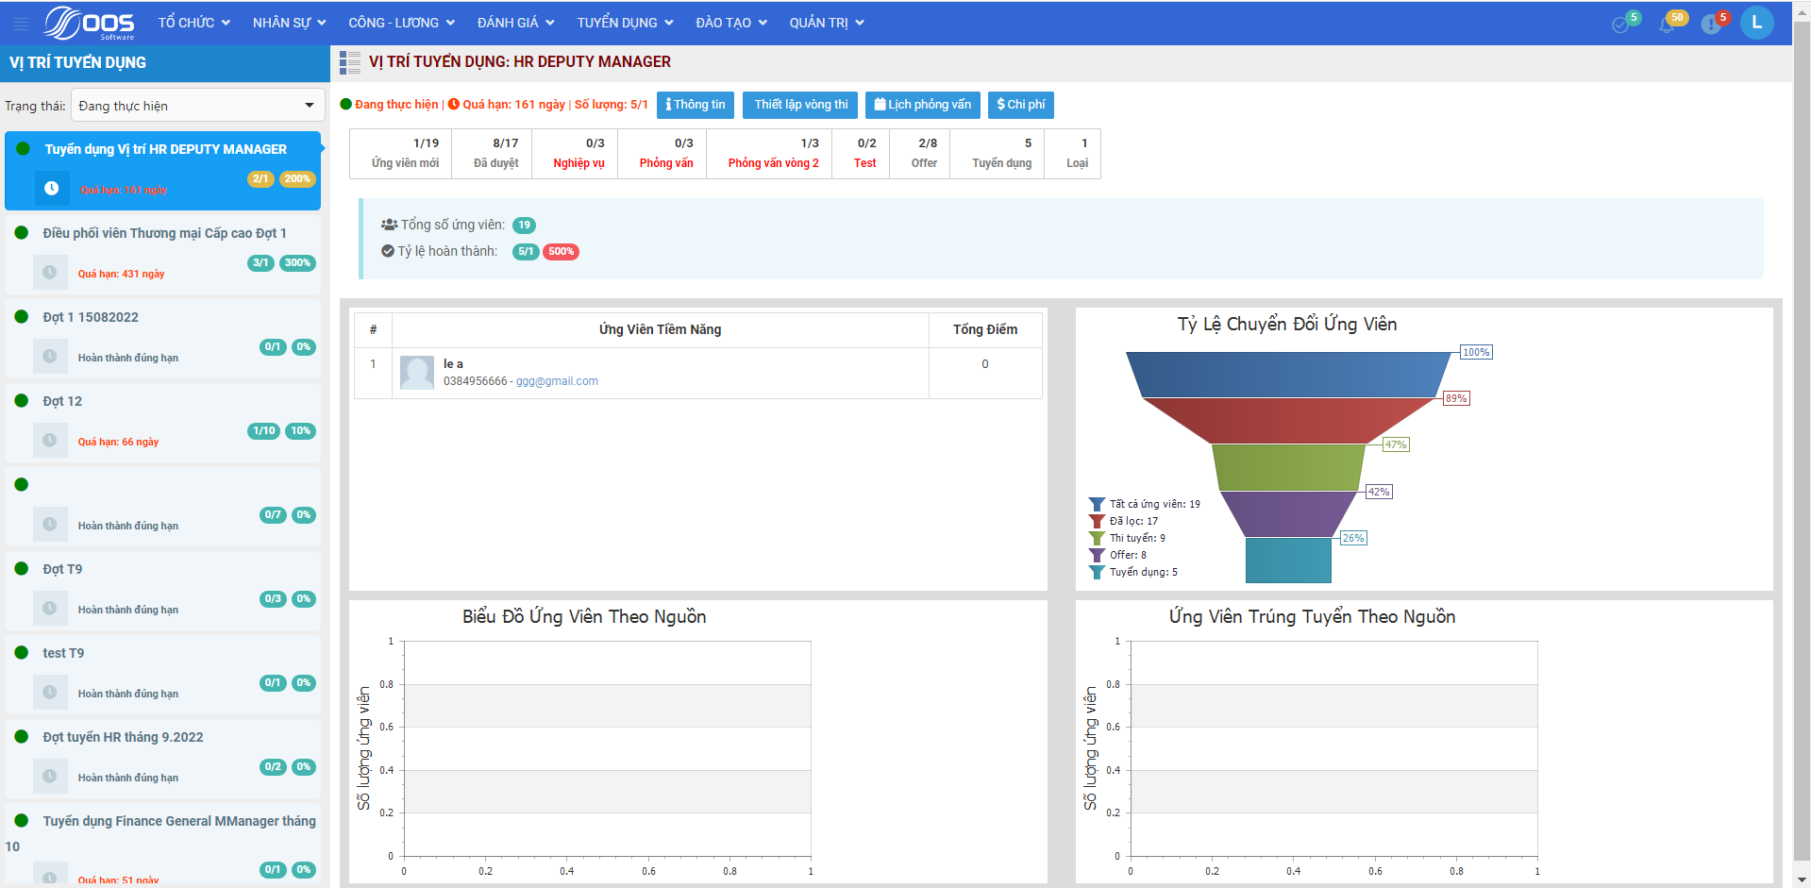Click the list view icon beside page title
This screenshot has width=1811, height=888.
point(350,62)
